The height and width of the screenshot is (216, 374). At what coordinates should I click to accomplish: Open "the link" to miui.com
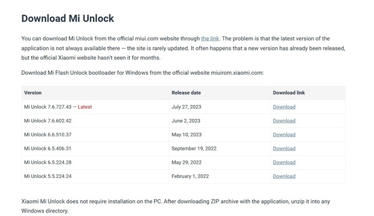pos(210,39)
